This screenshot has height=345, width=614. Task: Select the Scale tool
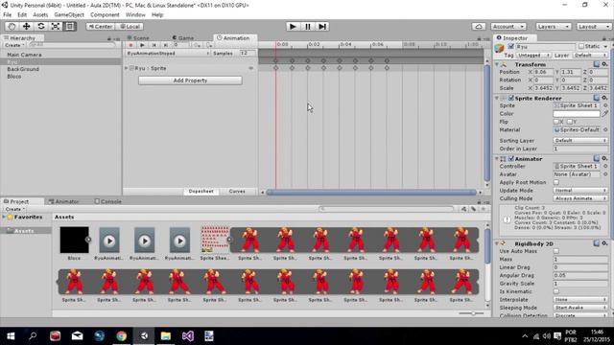click(56, 26)
